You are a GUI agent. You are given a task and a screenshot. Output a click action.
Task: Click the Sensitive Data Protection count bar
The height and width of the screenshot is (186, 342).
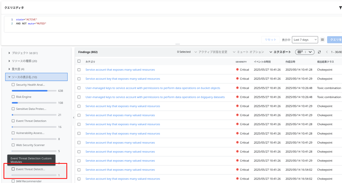34,115
